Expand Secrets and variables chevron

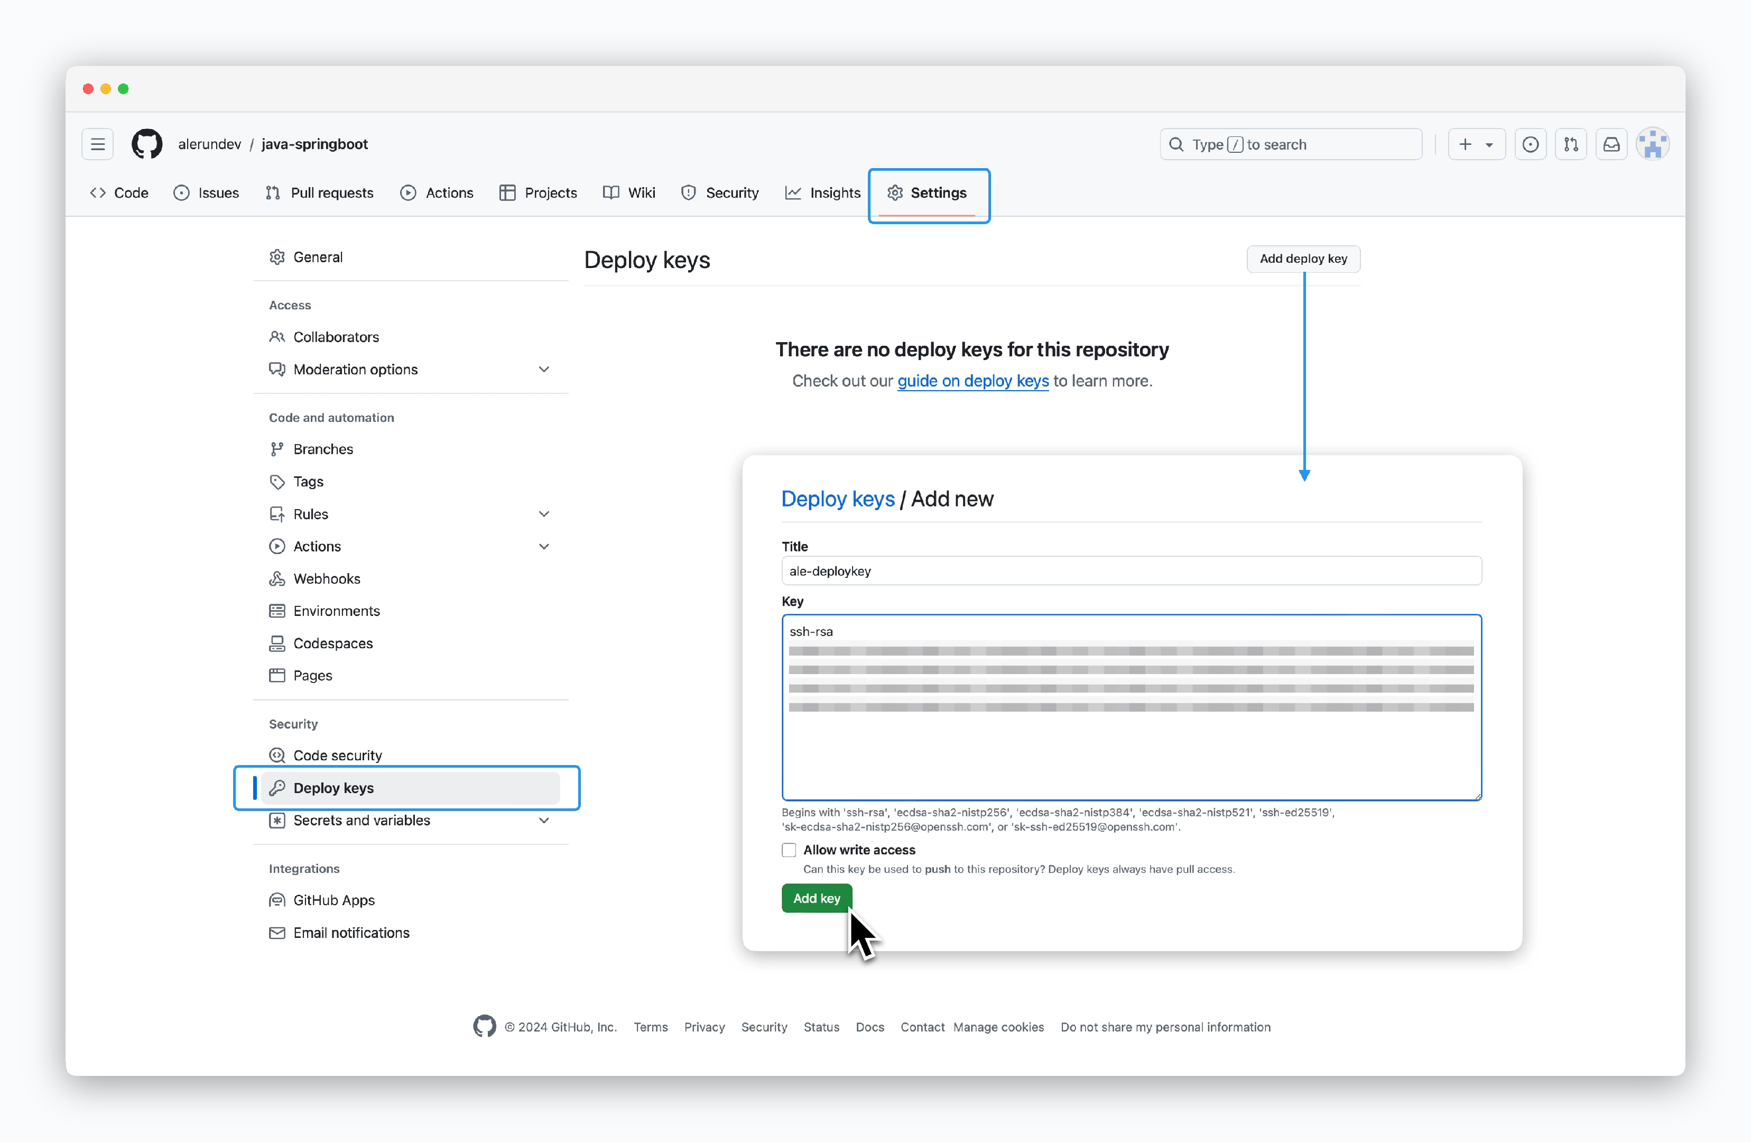click(x=544, y=821)
